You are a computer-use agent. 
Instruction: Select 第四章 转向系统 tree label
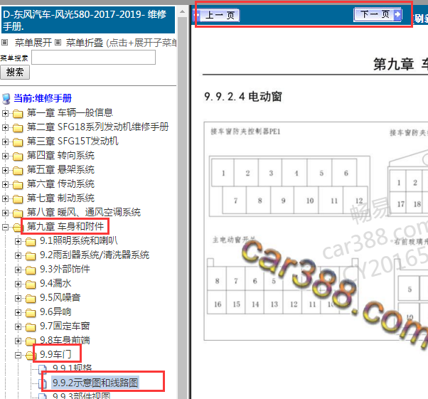[x=60, y=155]
